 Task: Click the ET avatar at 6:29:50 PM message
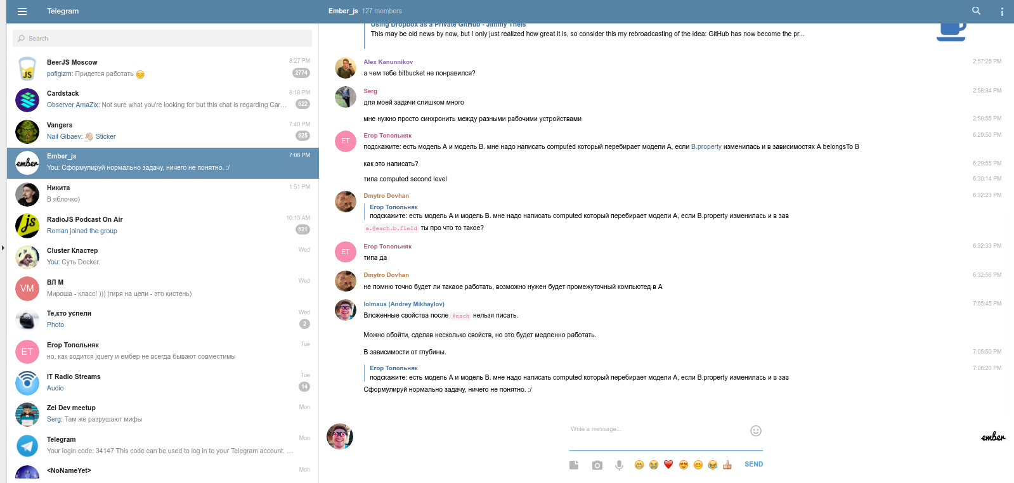point(346,141)
